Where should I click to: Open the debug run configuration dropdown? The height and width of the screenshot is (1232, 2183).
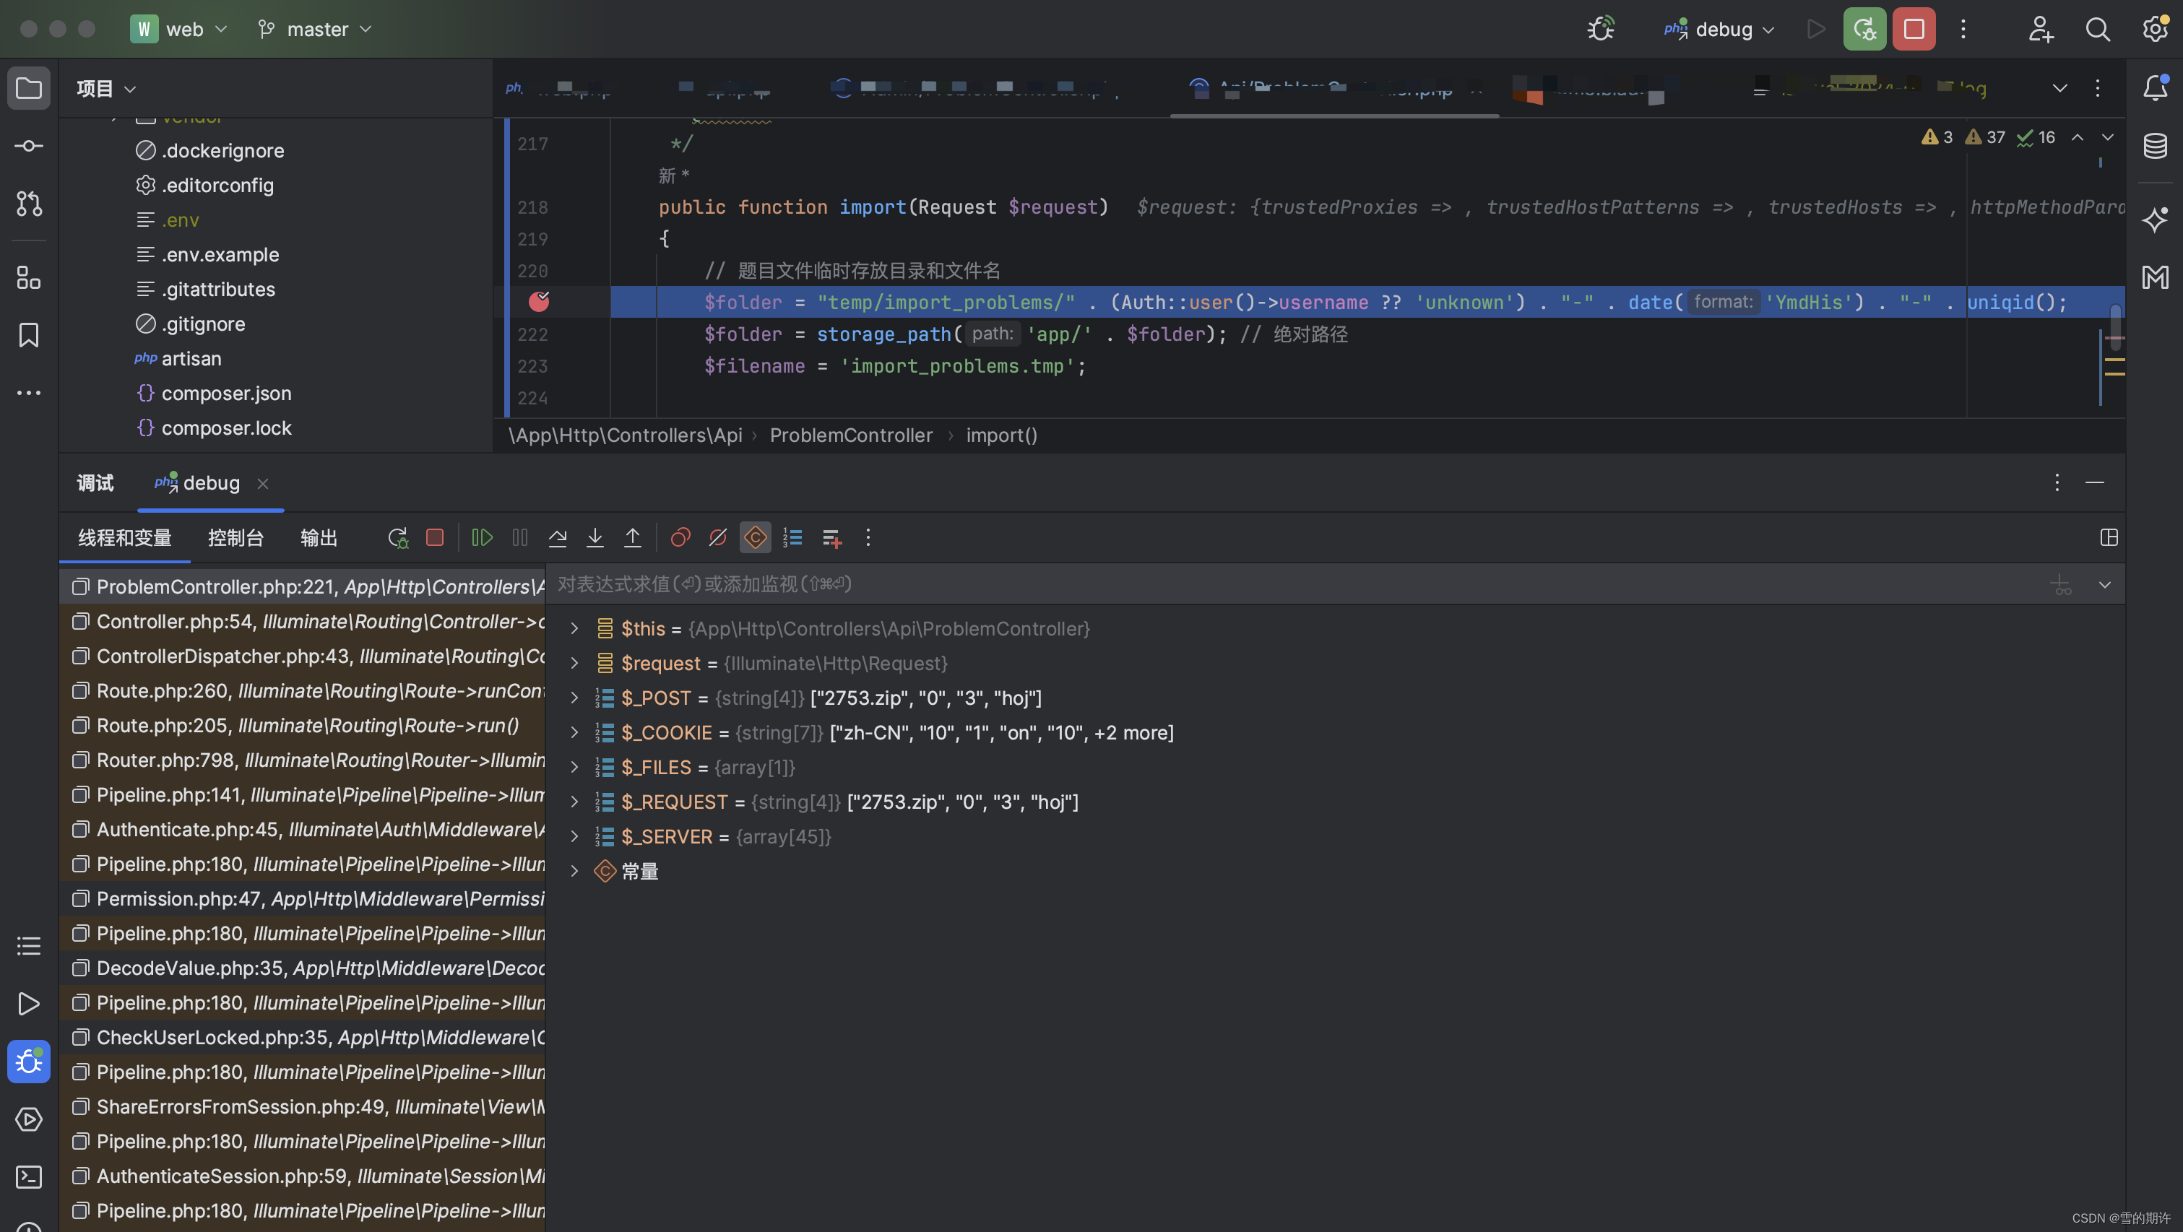click(x=1720, y=29)
